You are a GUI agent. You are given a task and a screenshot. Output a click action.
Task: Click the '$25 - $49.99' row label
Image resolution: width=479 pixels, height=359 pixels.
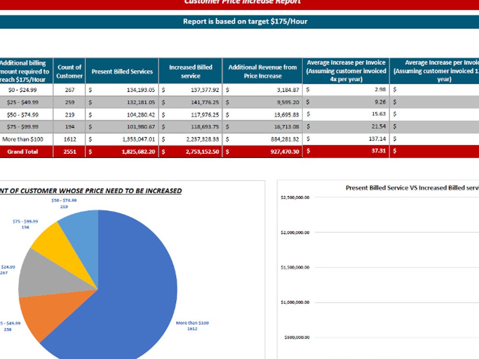[x=23, y=102]
